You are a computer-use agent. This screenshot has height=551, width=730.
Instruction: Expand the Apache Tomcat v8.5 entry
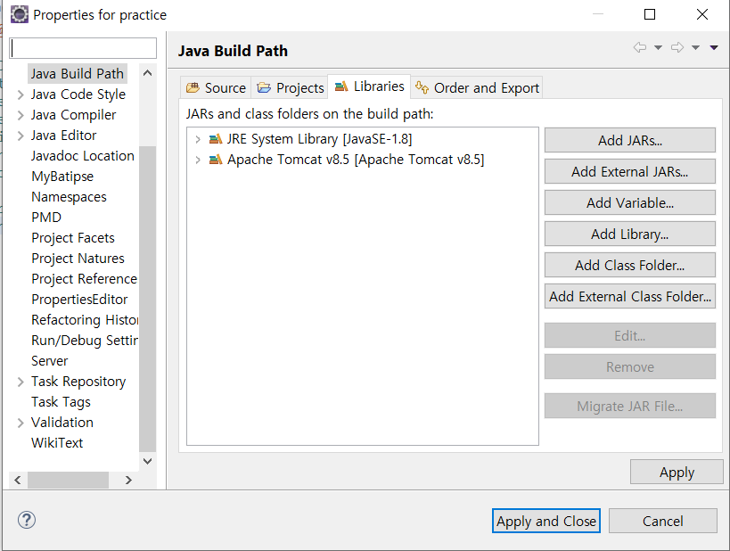(198, 160)
